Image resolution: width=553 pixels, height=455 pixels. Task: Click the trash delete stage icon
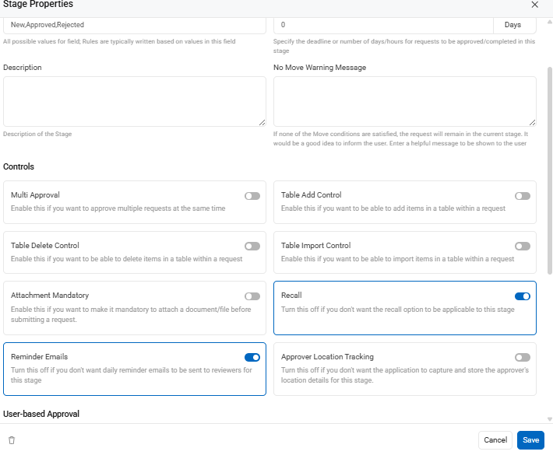pyautogui.click(x=12, y=440)
